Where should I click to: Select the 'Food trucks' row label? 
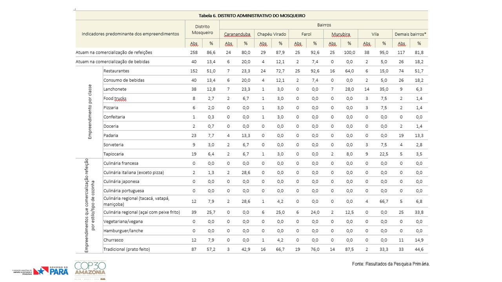pos(115,99)
